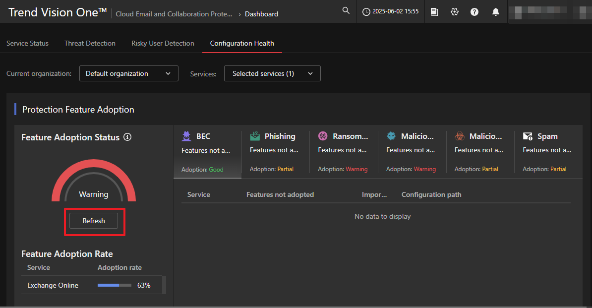The width and height of the screenshot is (592, 308).
Task: Click the search magnifier icon
Action: click(x=346, y=11)
